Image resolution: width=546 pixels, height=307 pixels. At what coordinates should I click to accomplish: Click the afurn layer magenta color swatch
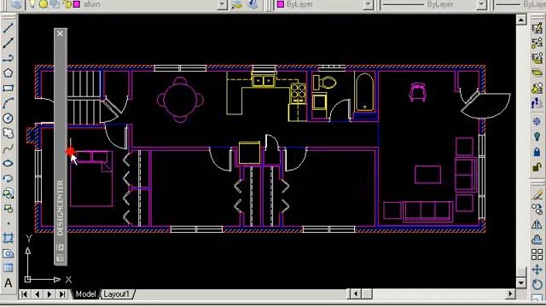(x=77, y=4)
